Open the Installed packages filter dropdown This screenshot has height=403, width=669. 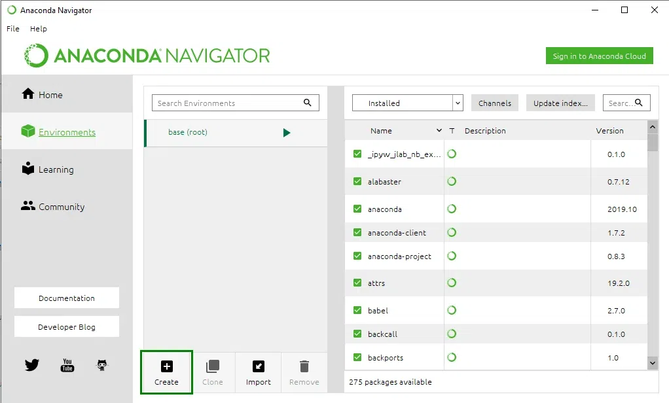[407, 103]
